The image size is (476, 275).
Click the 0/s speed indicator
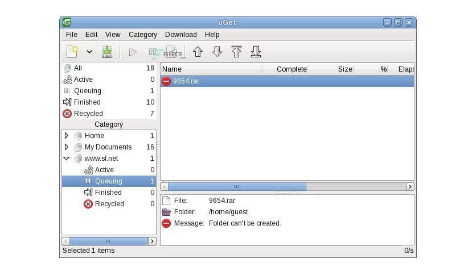click(x=409, y=251)
